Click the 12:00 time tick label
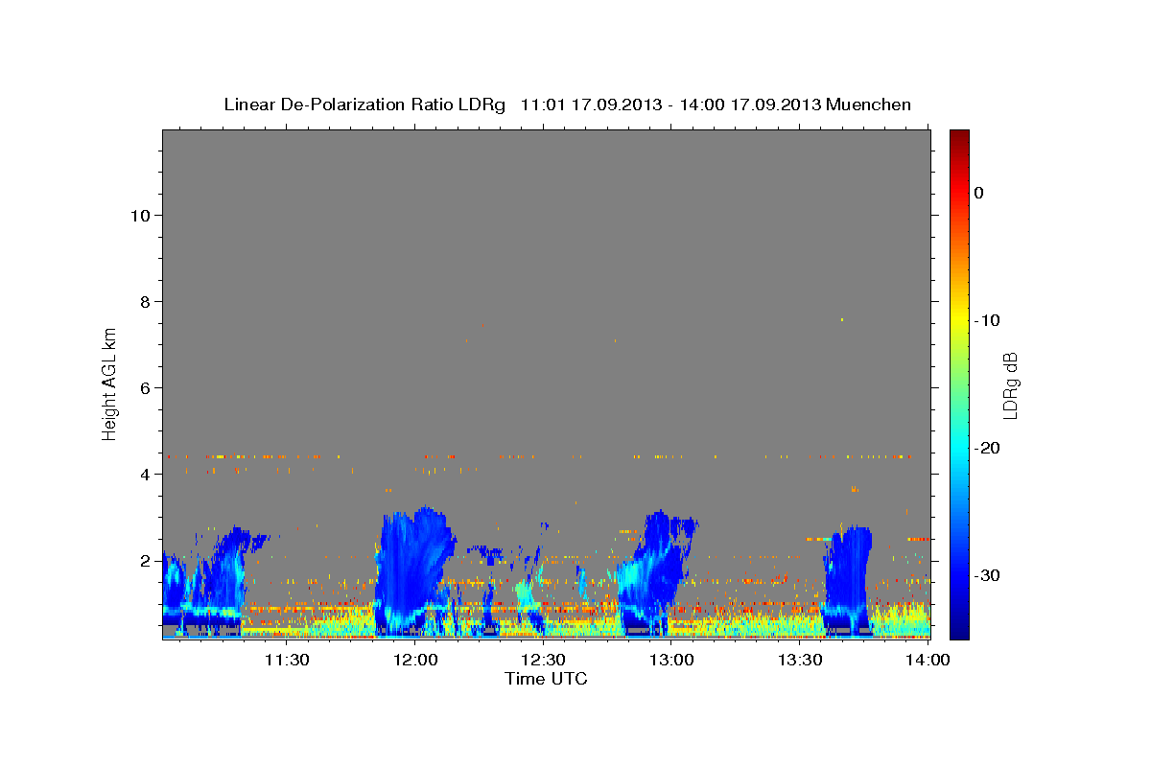The height and width of the screenshot is (767, 1151). [x=415, y=660]
